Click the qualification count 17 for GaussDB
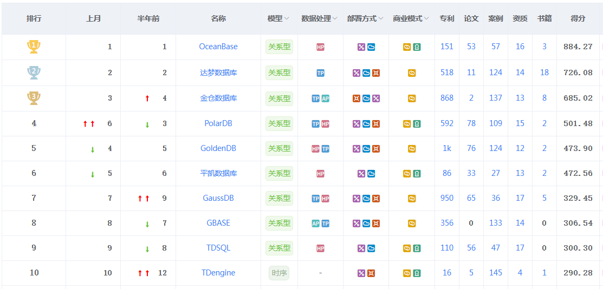 click(x=520, y=198)
